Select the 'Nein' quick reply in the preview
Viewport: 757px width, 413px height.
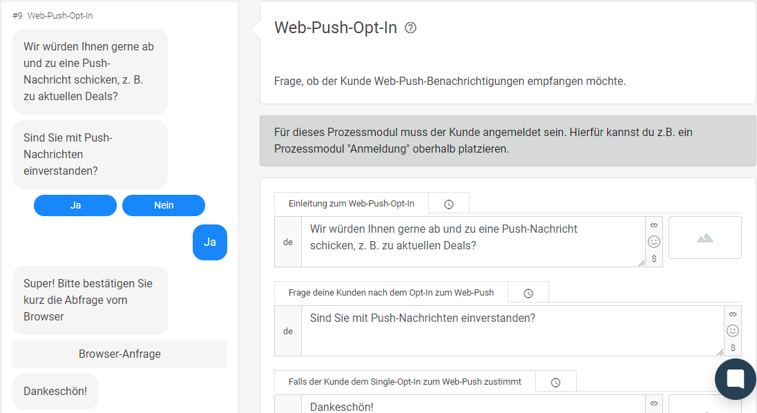[163, 205]
